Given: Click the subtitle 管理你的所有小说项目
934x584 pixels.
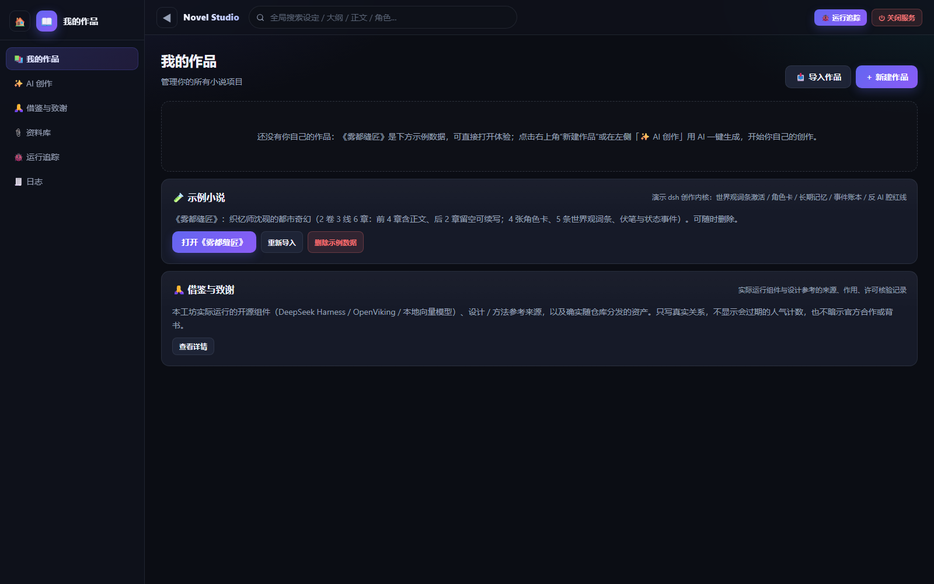Looking at the screenshot, I should [x=202, y=82].
